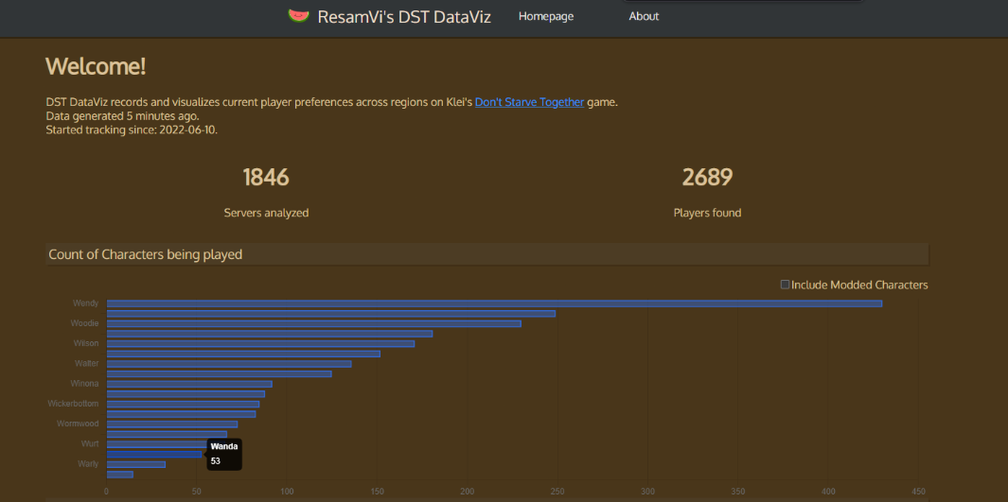Select the Walter bar
This screenshot has height=502, width=1008.
pos(228,364)
